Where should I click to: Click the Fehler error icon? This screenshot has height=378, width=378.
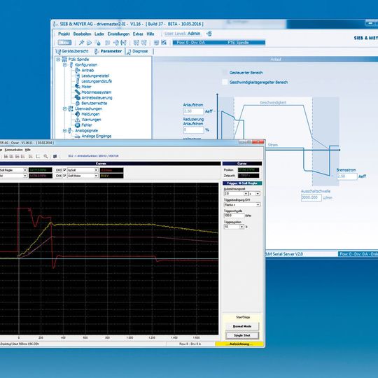click(x=78, y=125)
